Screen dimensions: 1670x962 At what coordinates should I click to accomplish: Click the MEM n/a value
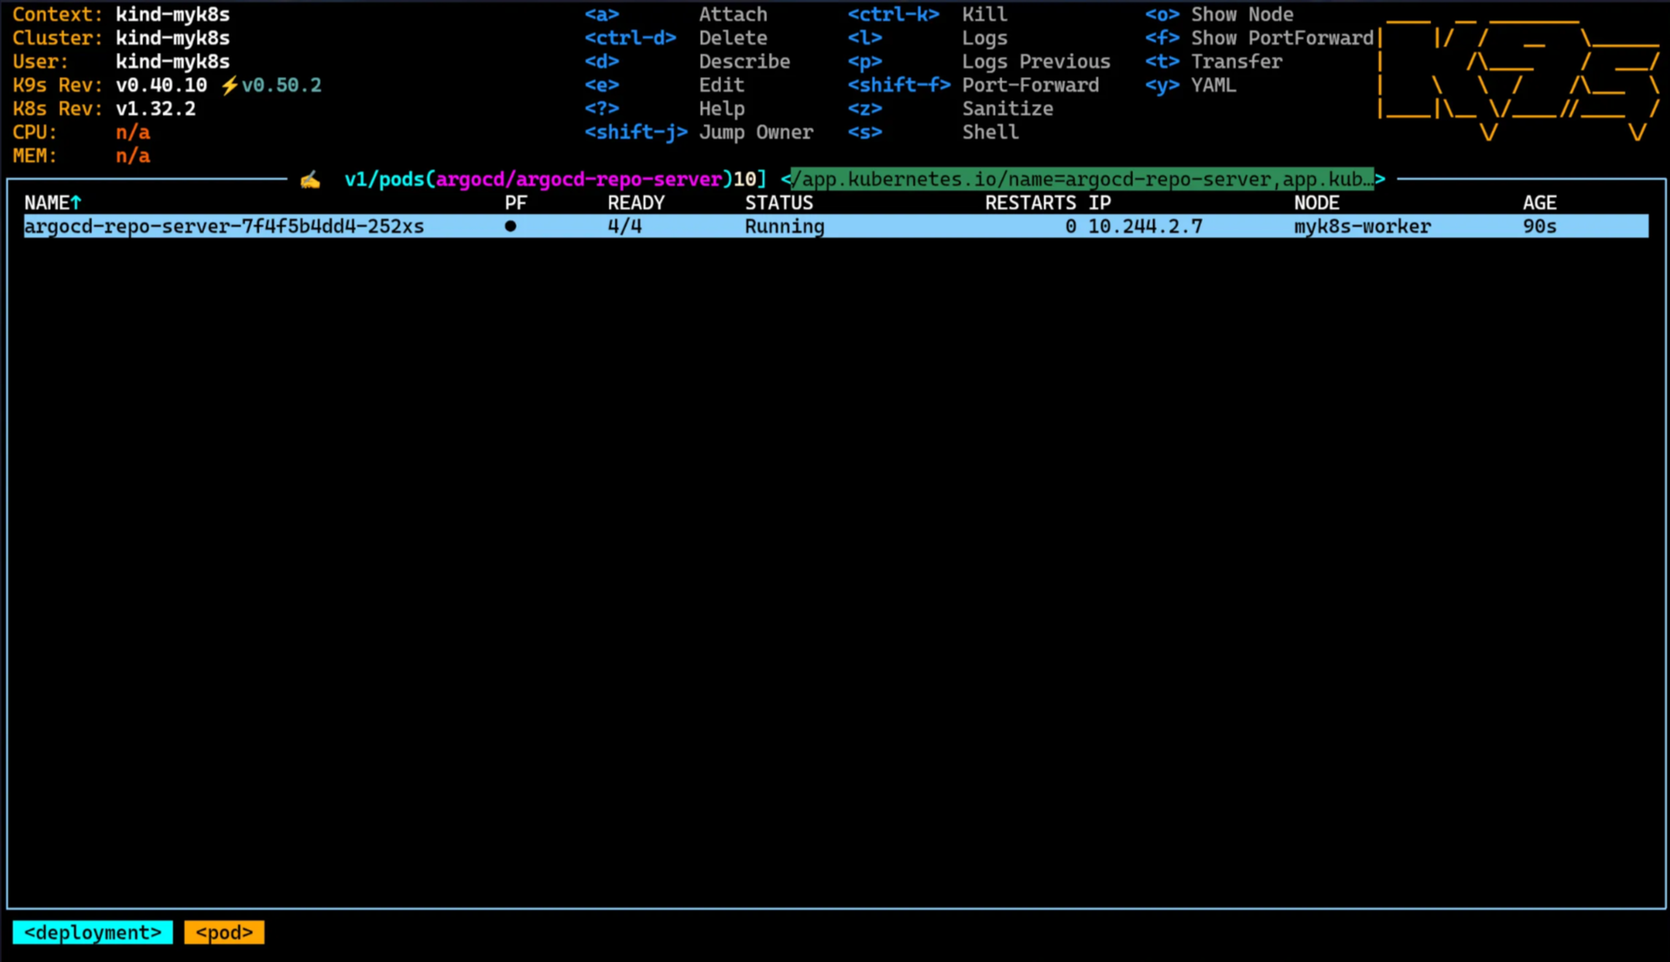pos(132,156)
